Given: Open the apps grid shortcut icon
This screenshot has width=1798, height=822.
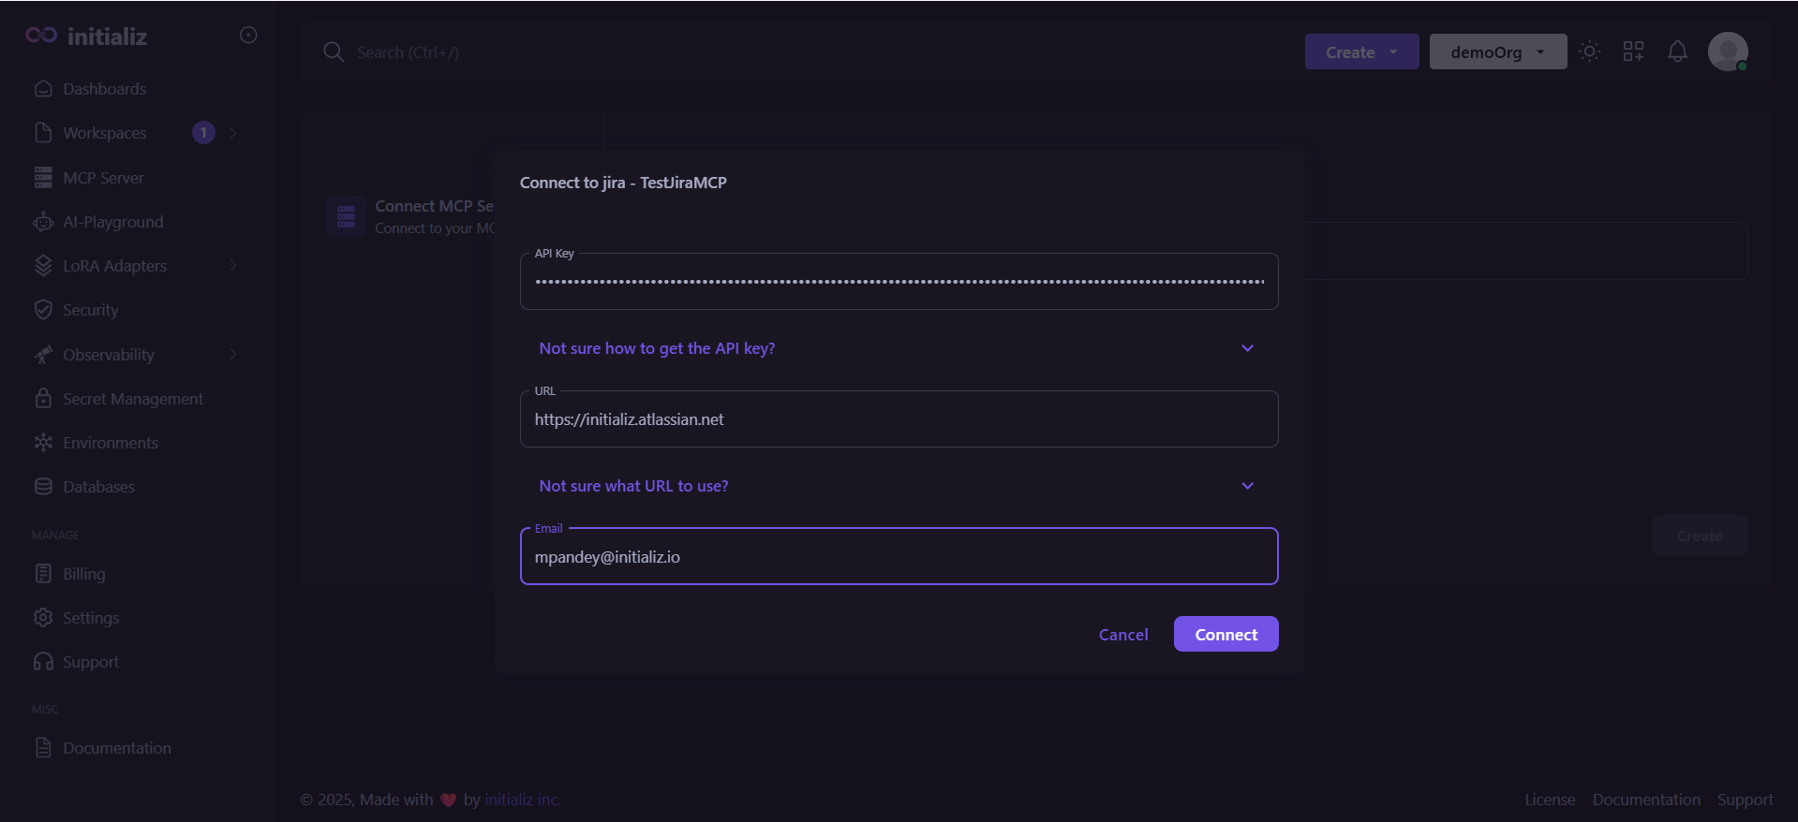Looking at the screenshot, I should pyautogui.click(x=1633, y=51).
